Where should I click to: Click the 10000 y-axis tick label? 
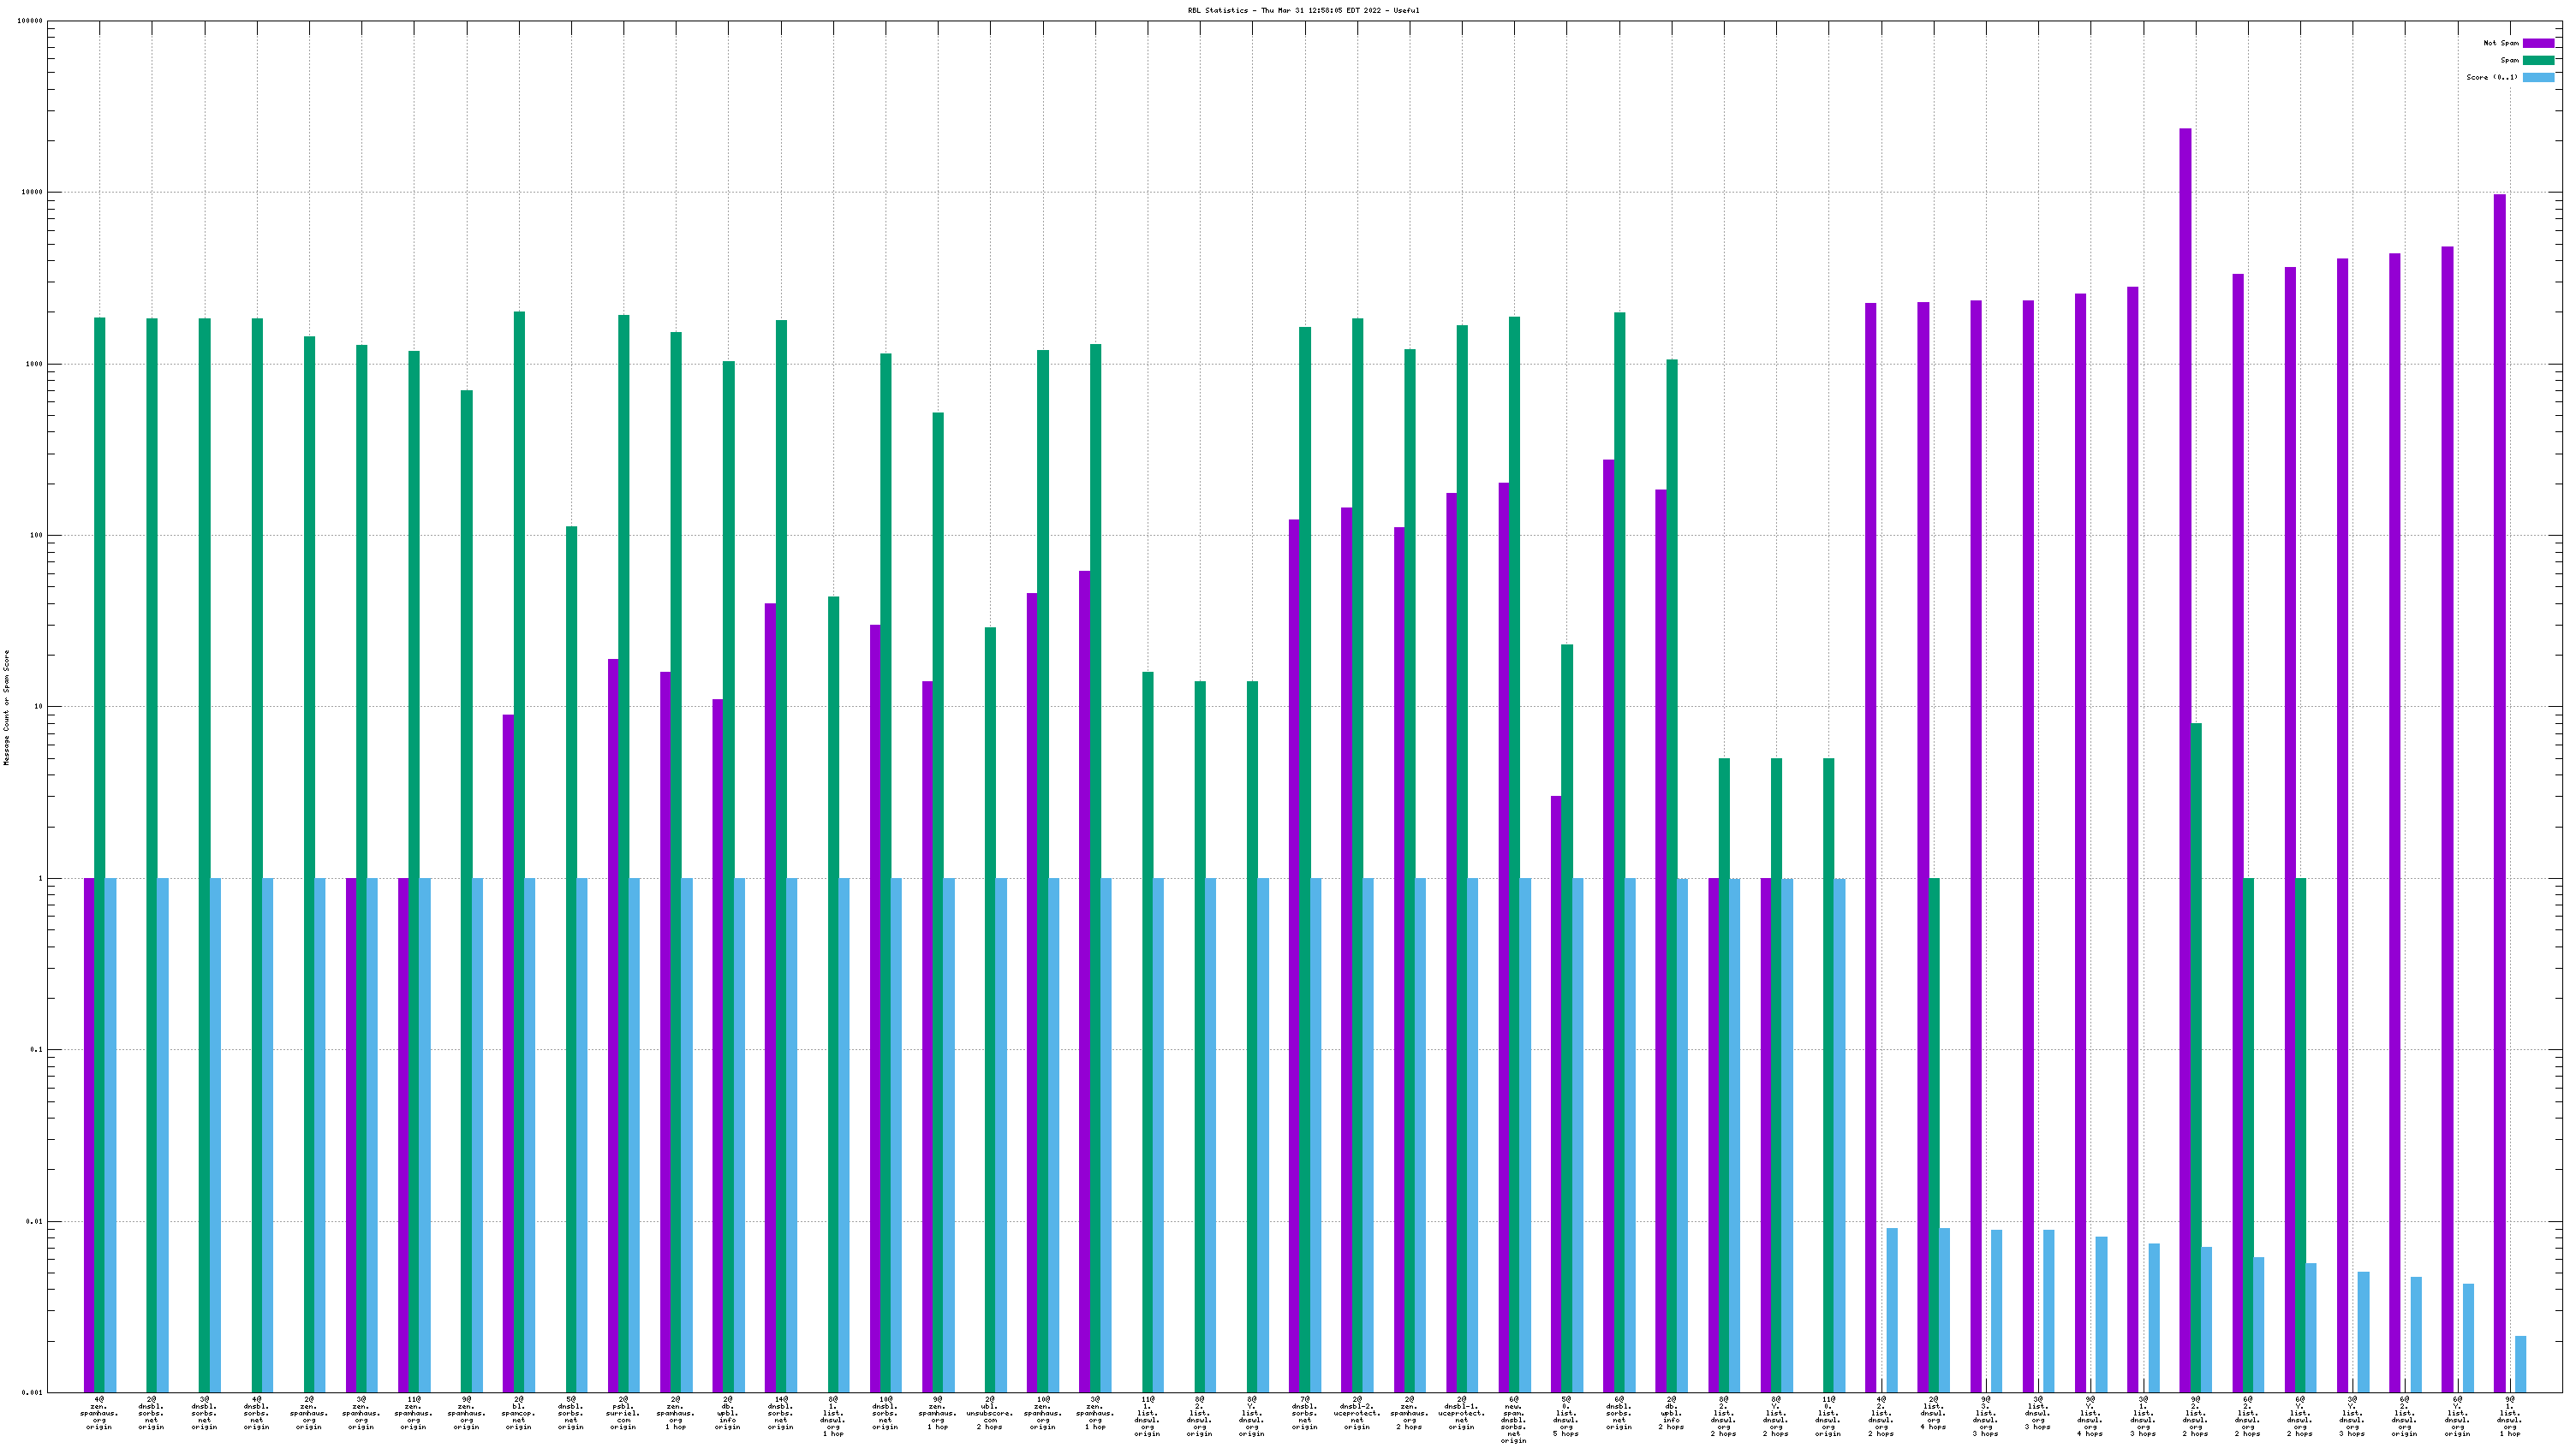tap(32, 192)
